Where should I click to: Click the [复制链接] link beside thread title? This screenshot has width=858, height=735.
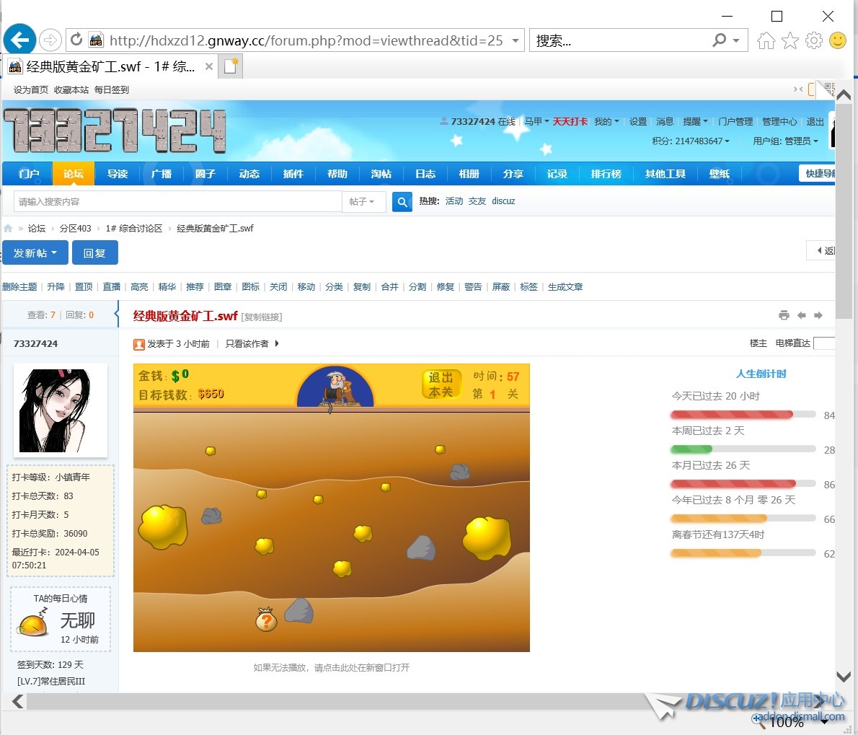point(262,317)
